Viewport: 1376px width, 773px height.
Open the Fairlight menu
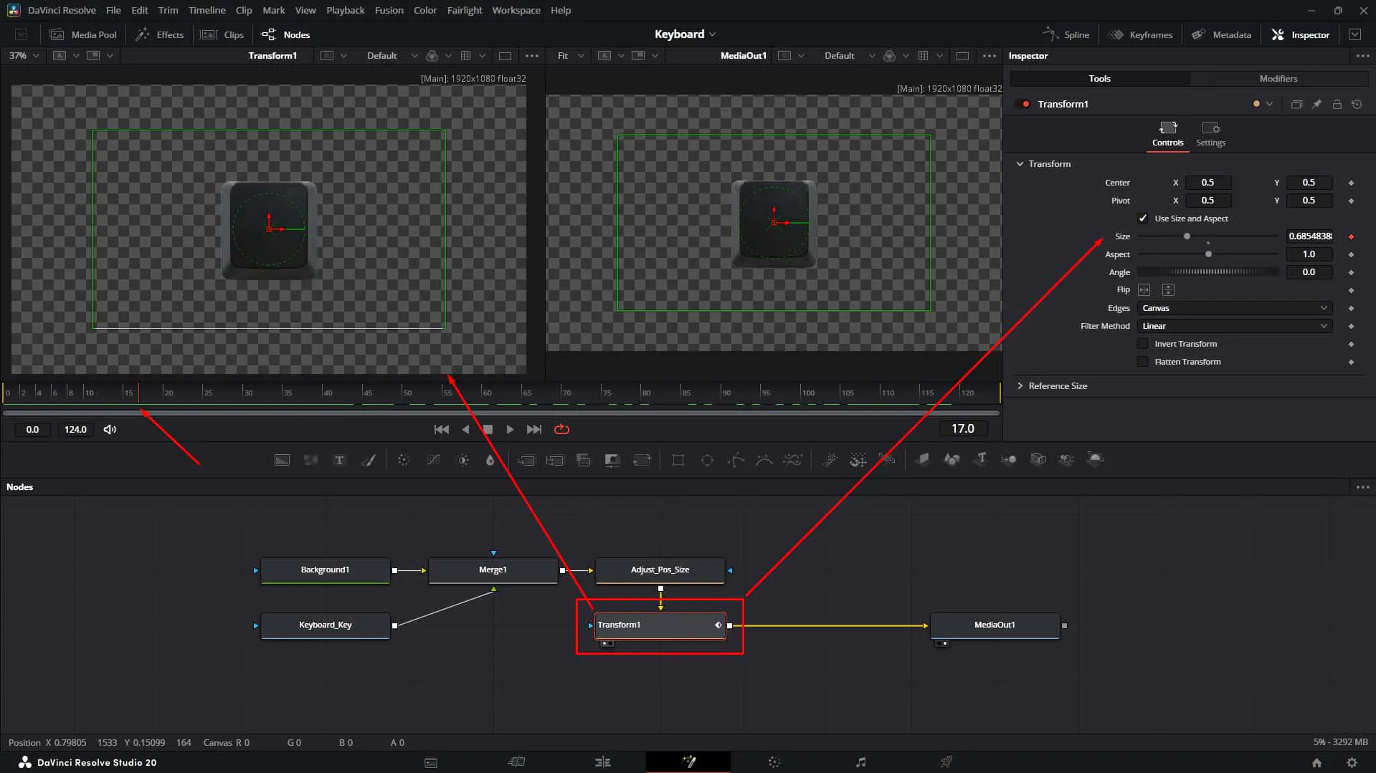[465, 10]
